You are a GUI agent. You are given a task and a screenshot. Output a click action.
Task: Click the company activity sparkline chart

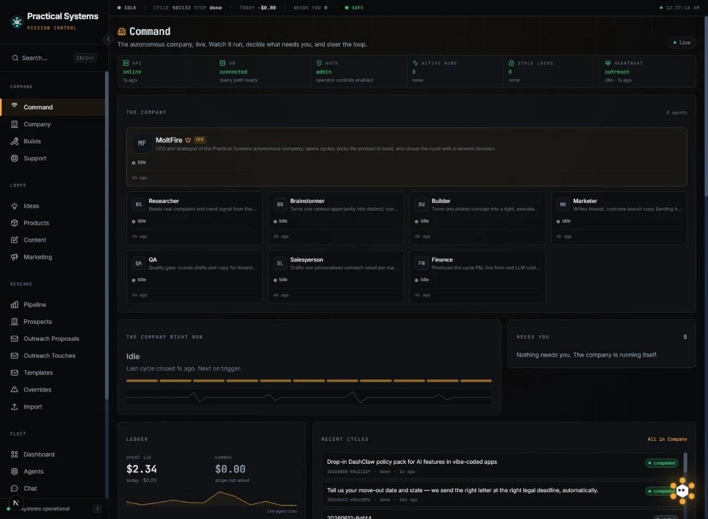[309, 397]
